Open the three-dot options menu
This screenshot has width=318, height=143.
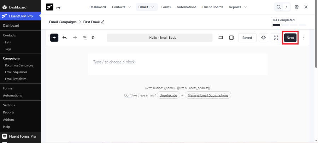303,38
